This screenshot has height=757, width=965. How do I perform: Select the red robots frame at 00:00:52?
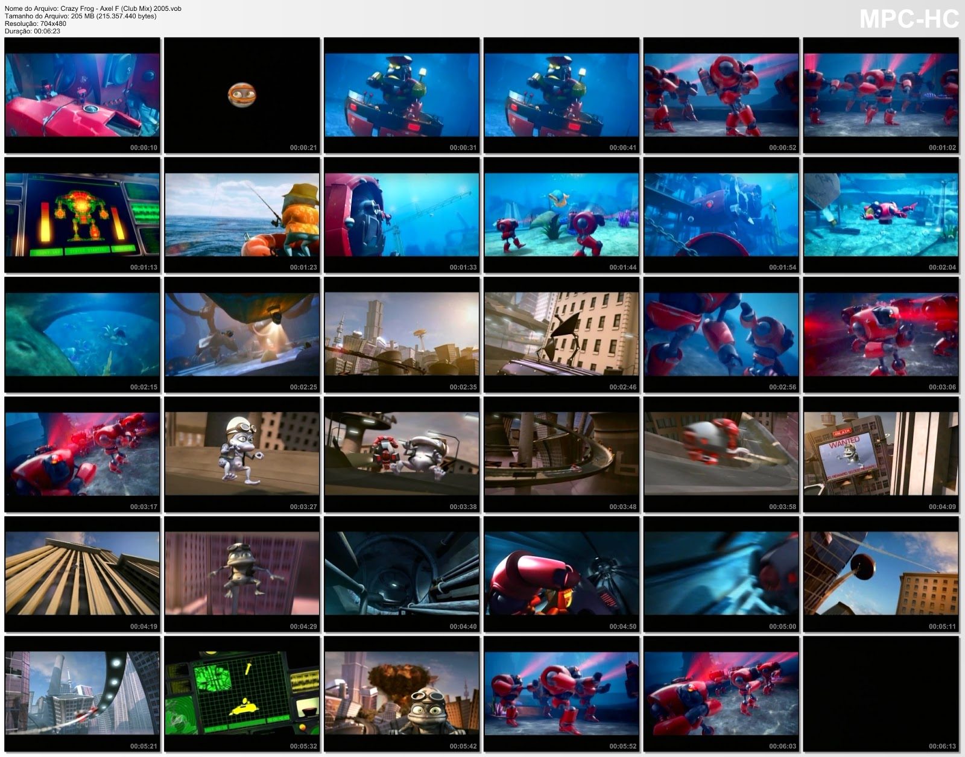pos(721,95)
